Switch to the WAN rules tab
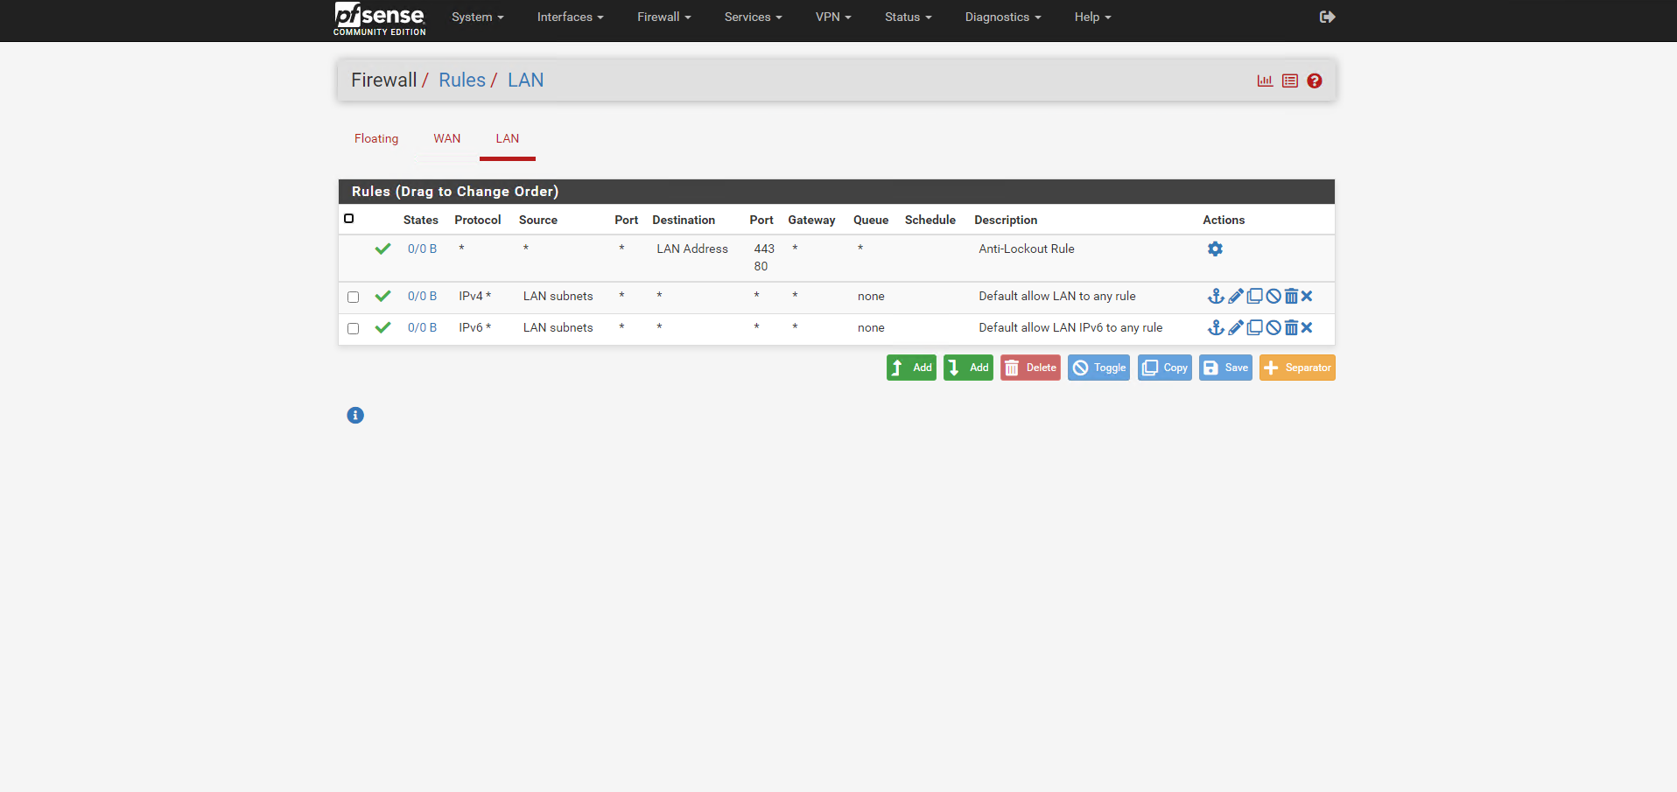This screenshot has height=792, width=1677. point(447,138)
